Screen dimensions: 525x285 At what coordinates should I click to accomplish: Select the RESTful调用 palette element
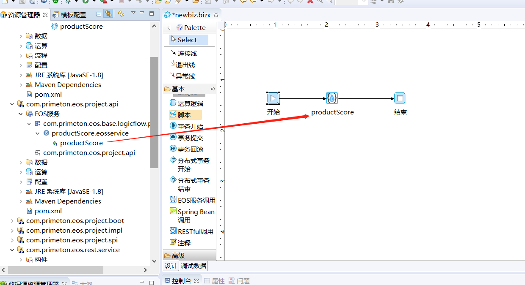192,231
